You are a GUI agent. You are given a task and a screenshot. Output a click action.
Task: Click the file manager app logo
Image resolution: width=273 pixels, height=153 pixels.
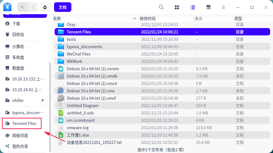pyautogui.click(x=7, y=7)
